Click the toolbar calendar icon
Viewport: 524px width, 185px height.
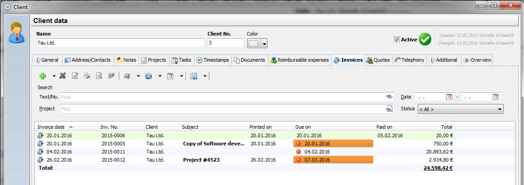tap(171, 76)
